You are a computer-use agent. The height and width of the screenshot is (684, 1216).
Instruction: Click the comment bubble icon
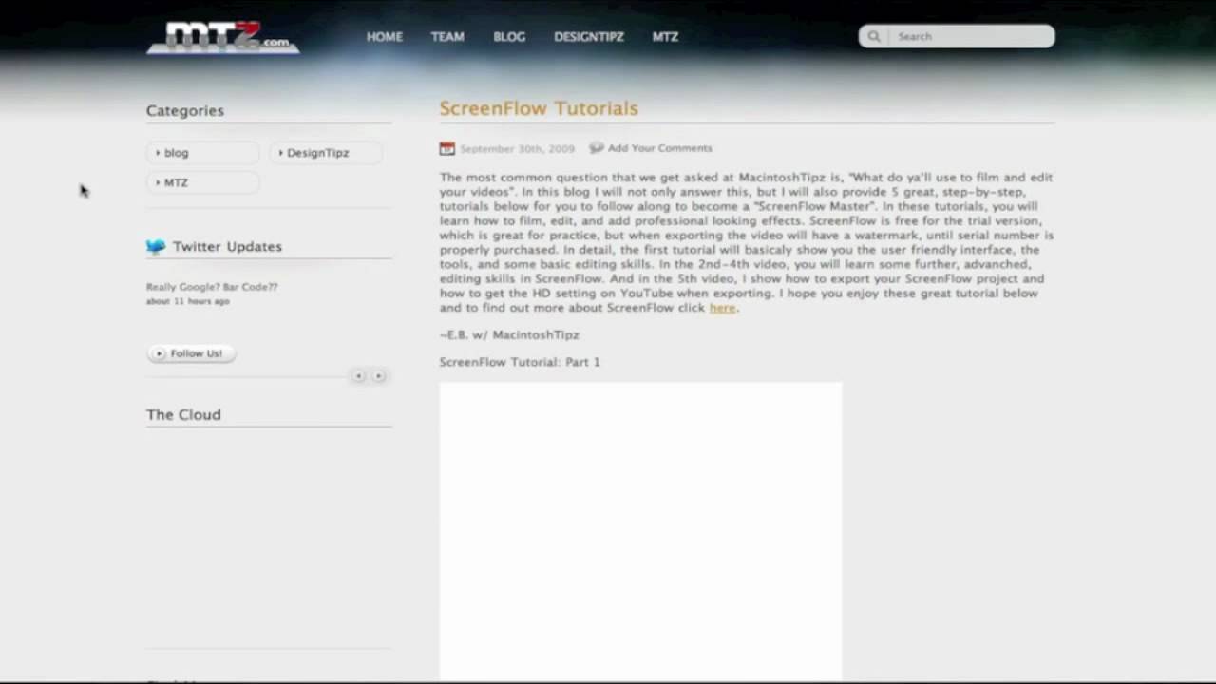tap(596, 147)
